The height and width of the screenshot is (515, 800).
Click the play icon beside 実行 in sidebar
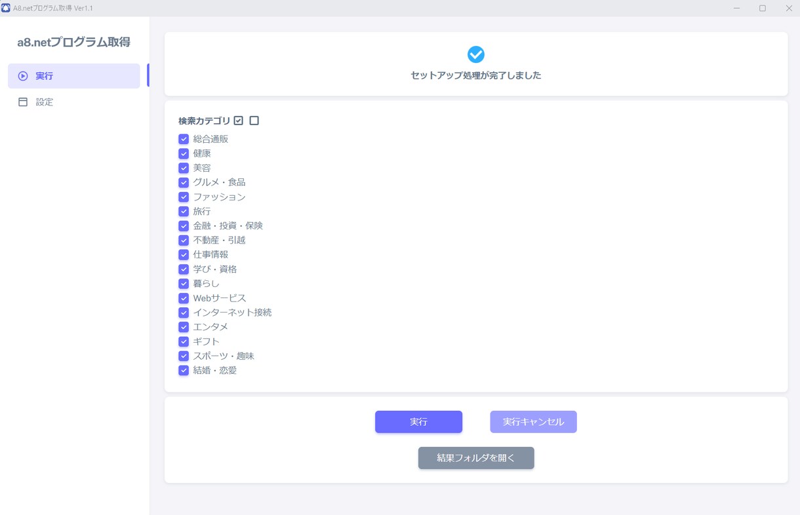tap(23, 76)
